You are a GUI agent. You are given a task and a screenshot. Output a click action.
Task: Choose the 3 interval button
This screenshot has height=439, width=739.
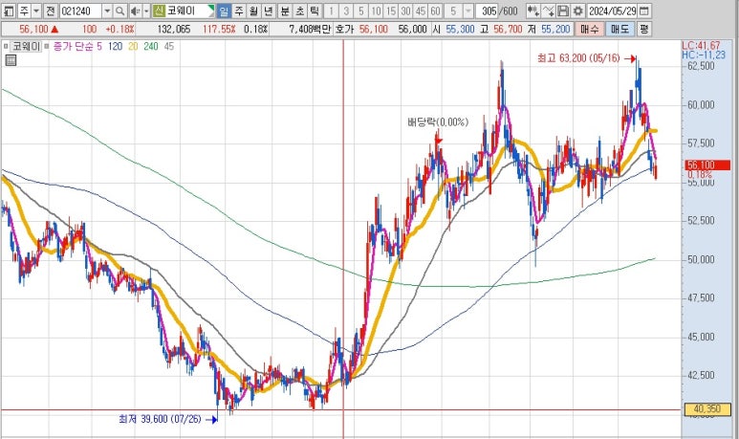[346, 11]
